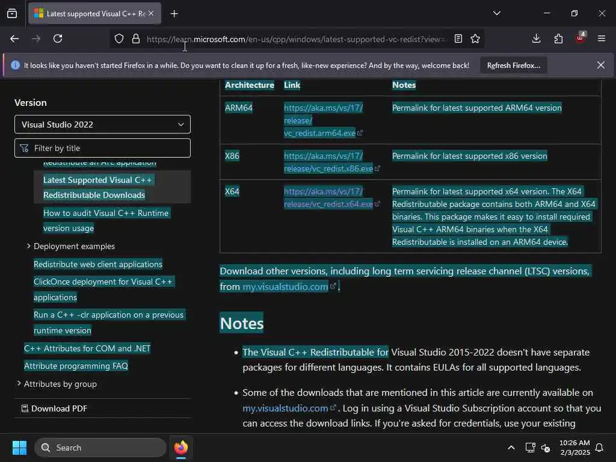Click the taskbar Search box
616x462 pixels.
click(100, 448)
